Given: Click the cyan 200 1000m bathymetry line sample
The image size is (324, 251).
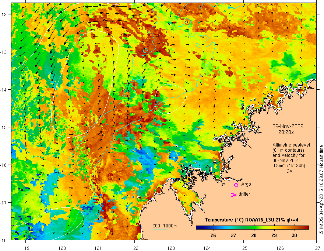Looking at the screenshot, I should pyautogui.click(x=160, y=230).
